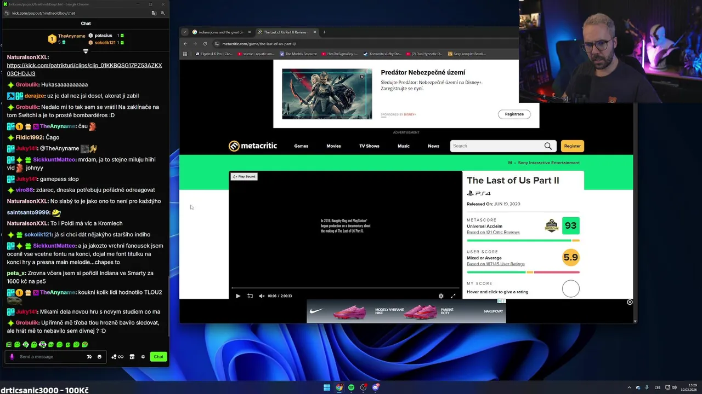Open the bookmarks apps grid icon
The width and height of the screenshot is (702, 394).
pos(184,54)
